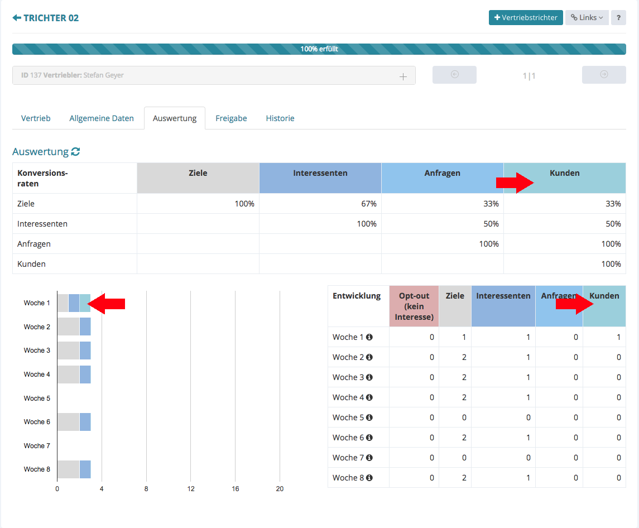Go to the next record arrow button

click(603, 75)
